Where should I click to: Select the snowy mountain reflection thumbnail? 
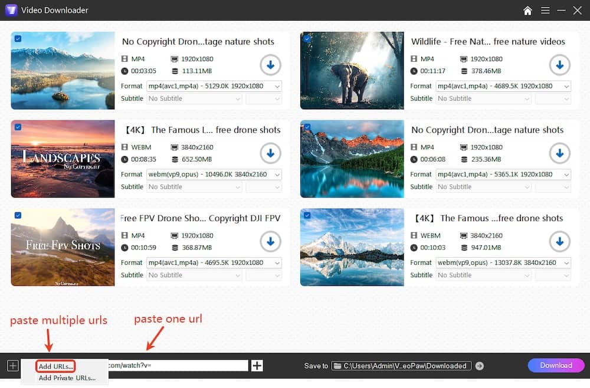pos(352,248)
